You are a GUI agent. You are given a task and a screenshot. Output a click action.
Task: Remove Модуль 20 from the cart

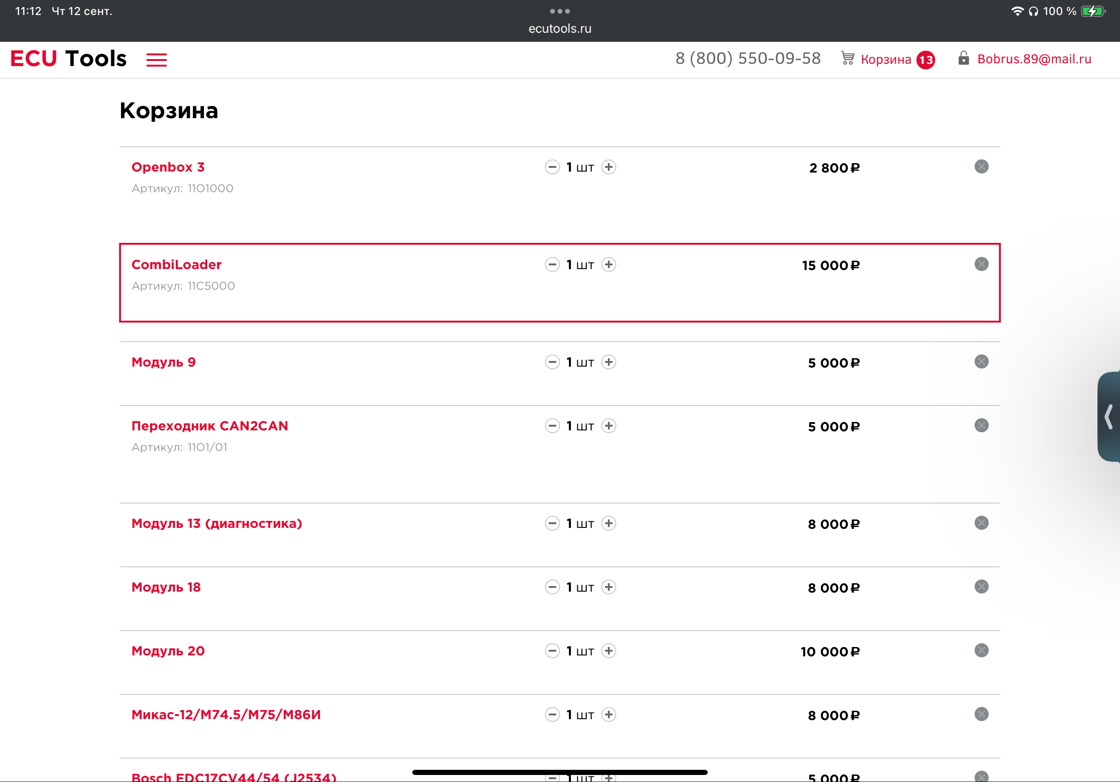[x=981, y=650]
